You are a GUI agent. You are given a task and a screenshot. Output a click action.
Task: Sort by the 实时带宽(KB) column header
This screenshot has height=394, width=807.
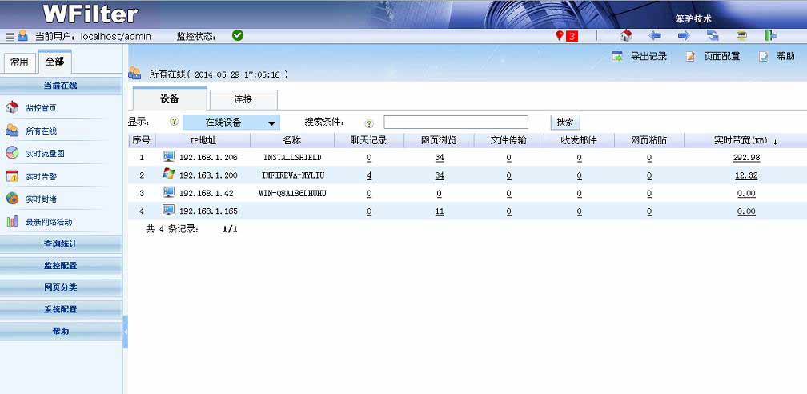(x=741, y=140)
